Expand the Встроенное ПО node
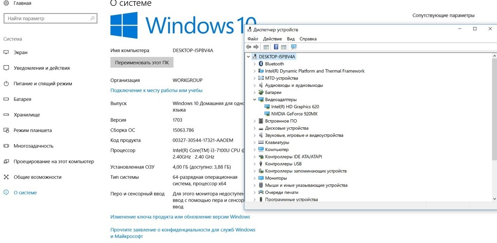 [x=255, y=121]
